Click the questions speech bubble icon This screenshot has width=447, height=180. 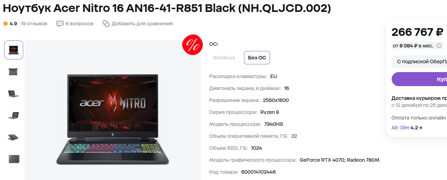tap(59, 24)
